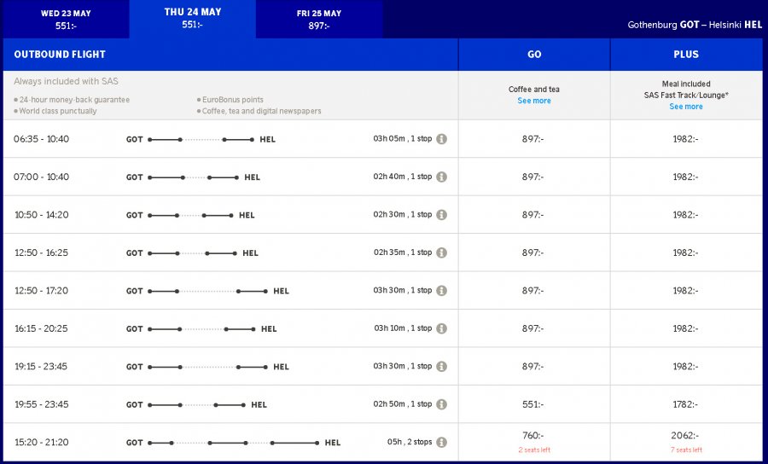Show stop details for 10:50 - 14:20 flight

click(442, 215)
